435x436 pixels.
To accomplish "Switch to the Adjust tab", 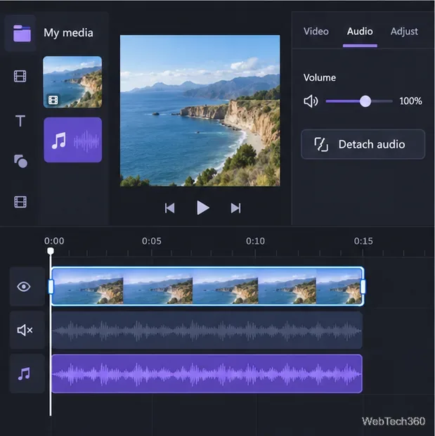I will 404,32.
